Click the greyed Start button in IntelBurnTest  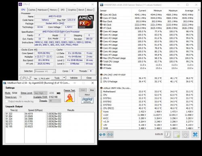(83, 90)
